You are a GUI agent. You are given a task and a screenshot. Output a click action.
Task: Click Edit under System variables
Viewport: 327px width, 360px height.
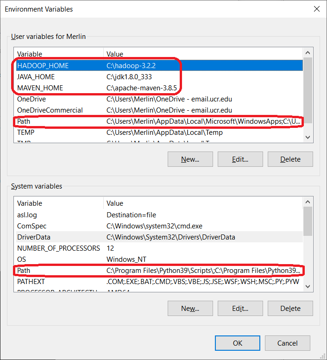click(x=240, y=309)
